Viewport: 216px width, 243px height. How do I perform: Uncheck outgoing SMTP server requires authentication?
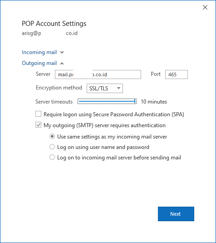pyautogui.click(x=39, y=125)
